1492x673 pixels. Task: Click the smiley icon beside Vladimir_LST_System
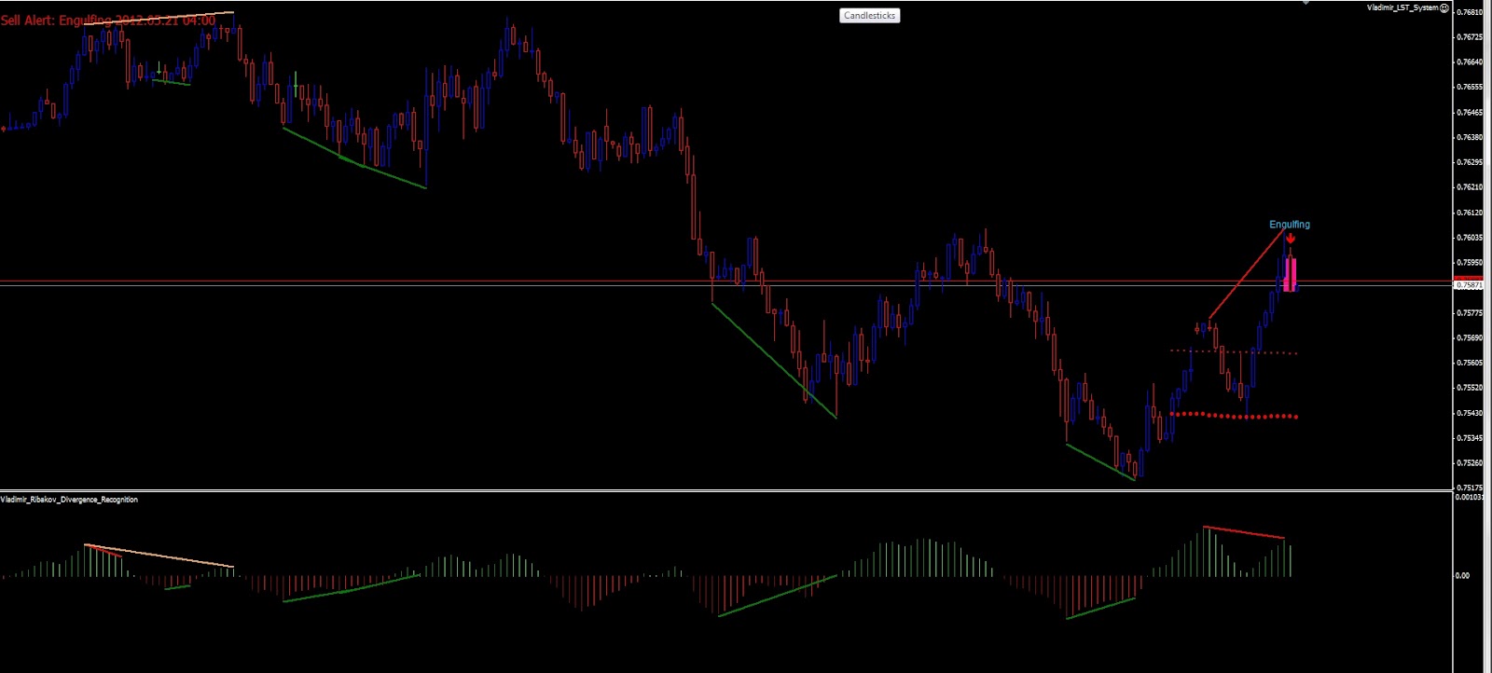pos(1444,7)
